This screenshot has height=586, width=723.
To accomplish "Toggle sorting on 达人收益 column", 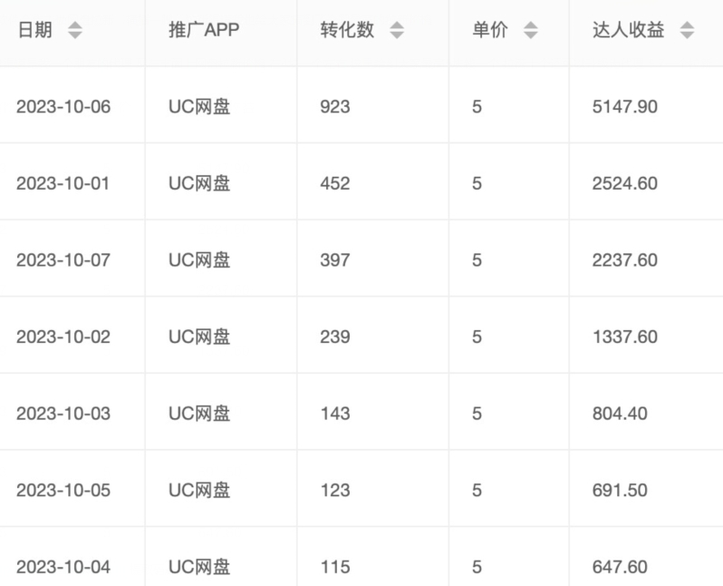I will 687,31.
